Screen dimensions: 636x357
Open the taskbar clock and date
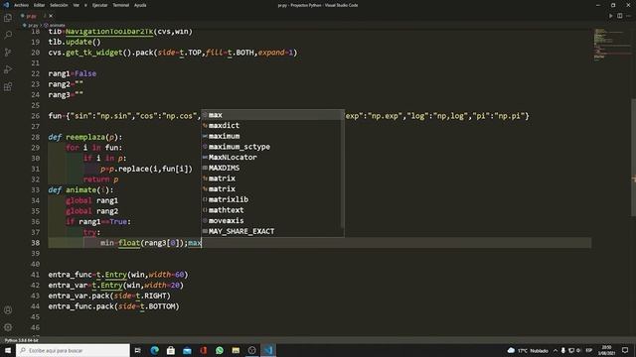coord(606,350)
